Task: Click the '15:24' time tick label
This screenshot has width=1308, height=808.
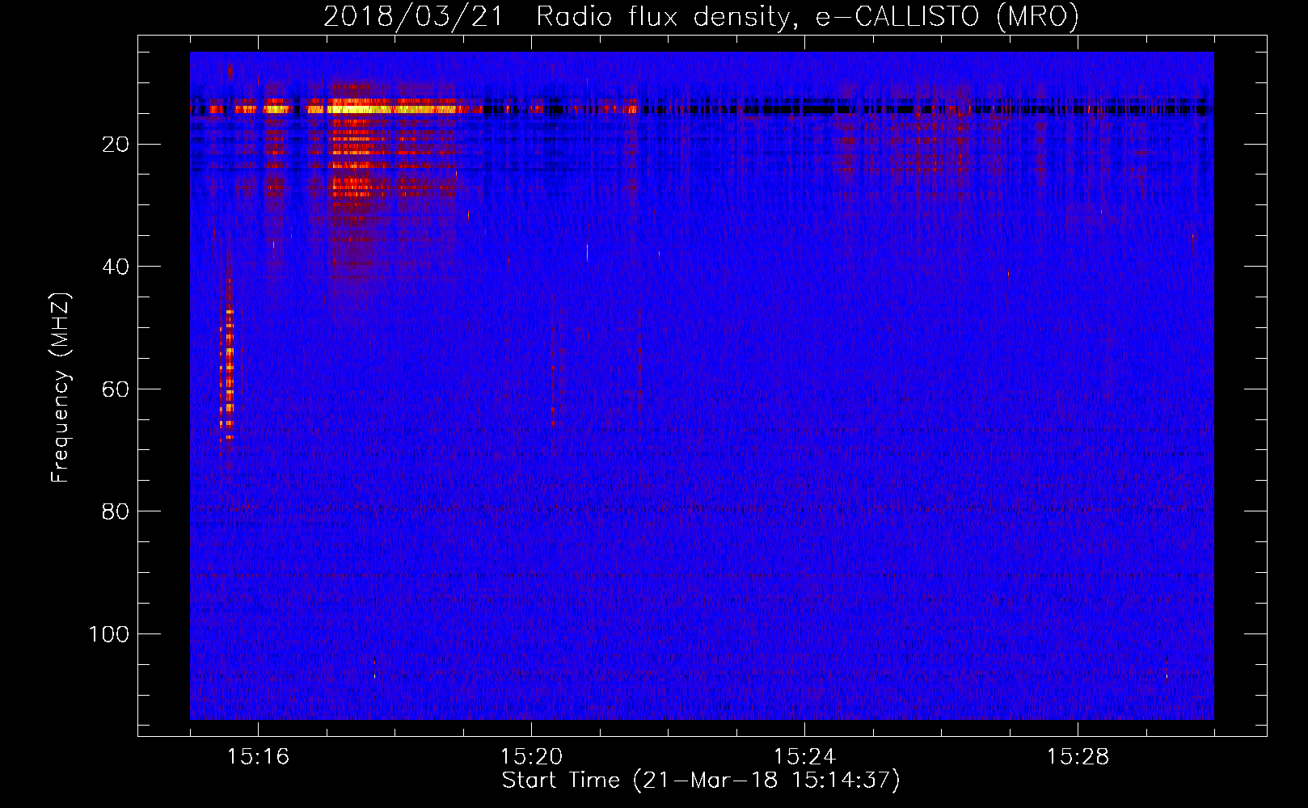Action: tap(804, 757)
